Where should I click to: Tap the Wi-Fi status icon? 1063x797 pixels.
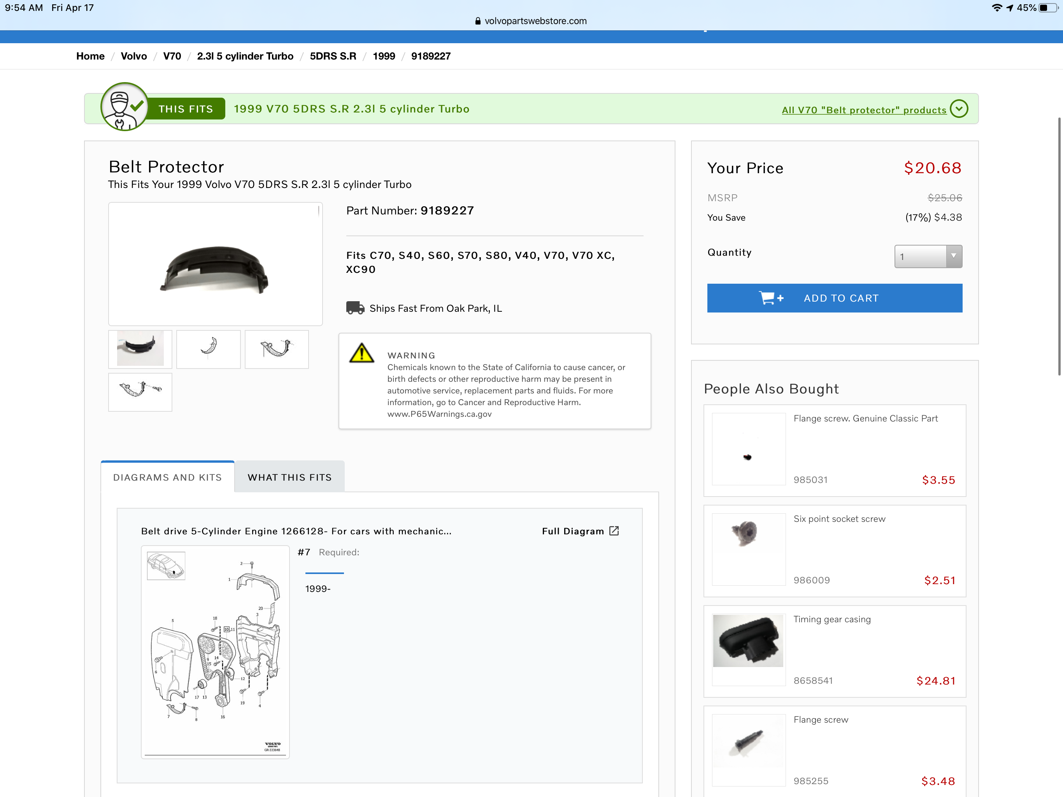tap(997, 8)
